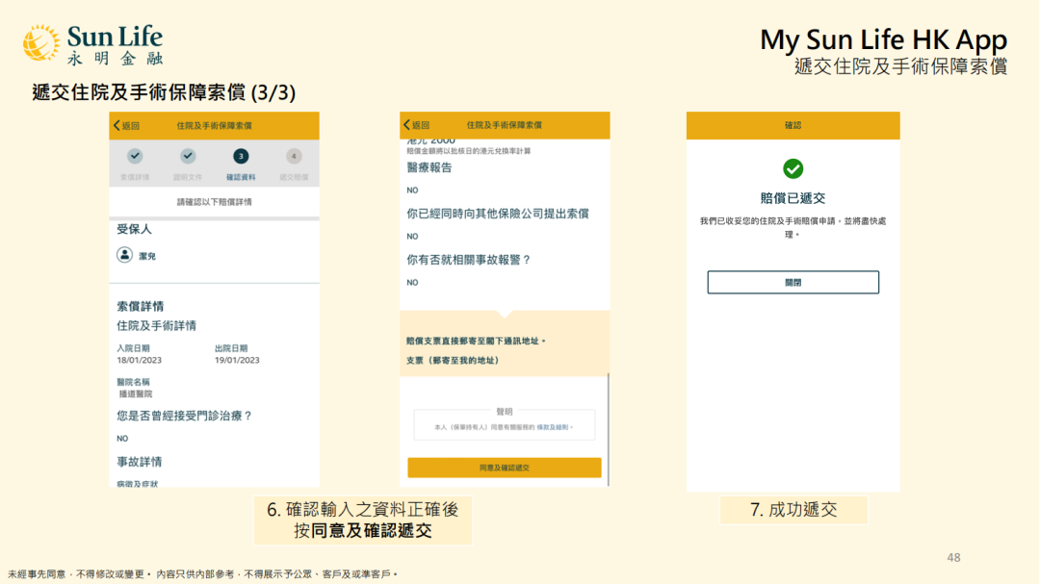The image size is (1040, 584).
Task: Click the 賠償已遞交 confirmation title
Action: pos(793,198)
